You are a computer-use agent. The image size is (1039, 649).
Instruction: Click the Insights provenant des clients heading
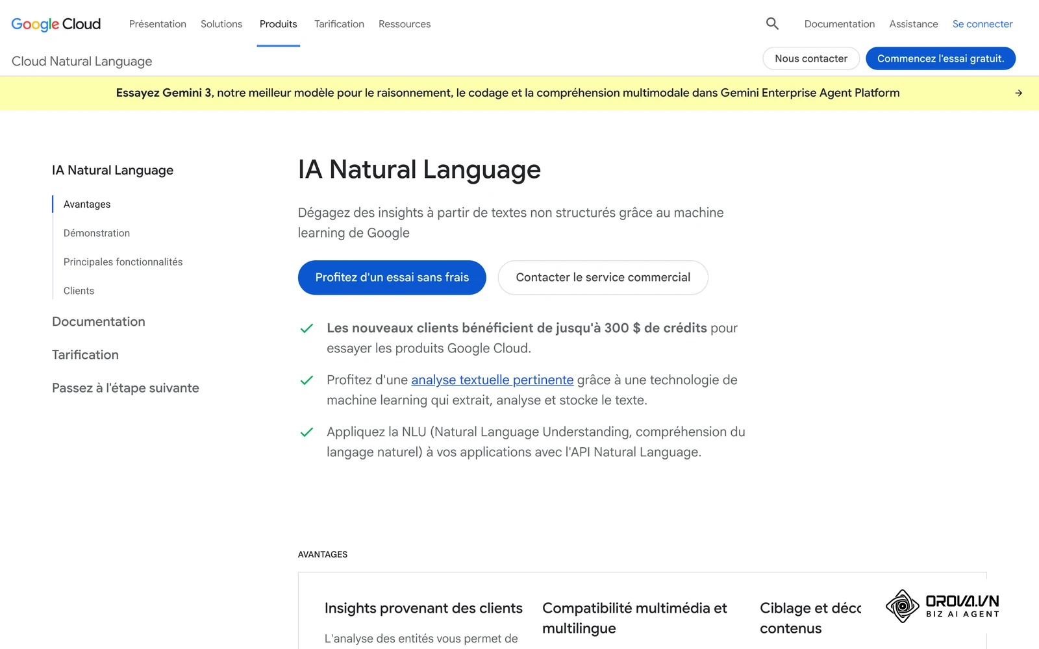coord(423,608)
